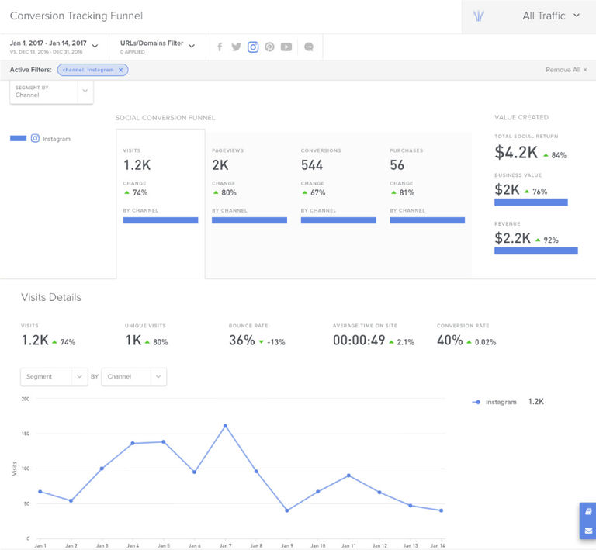
Task: Open the book help icon button
Action: (588, 512)
